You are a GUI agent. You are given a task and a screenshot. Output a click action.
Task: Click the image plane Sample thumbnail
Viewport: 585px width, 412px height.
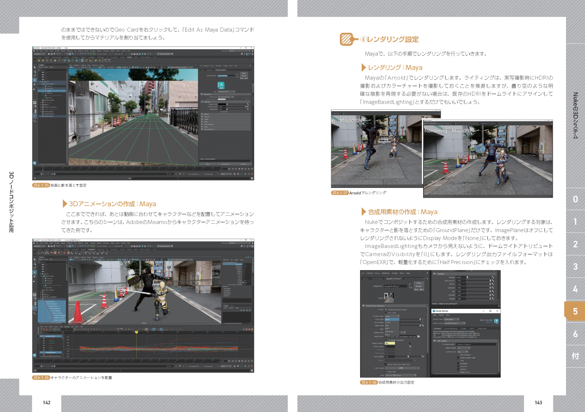pyautogui.click(x=388, y=297)
